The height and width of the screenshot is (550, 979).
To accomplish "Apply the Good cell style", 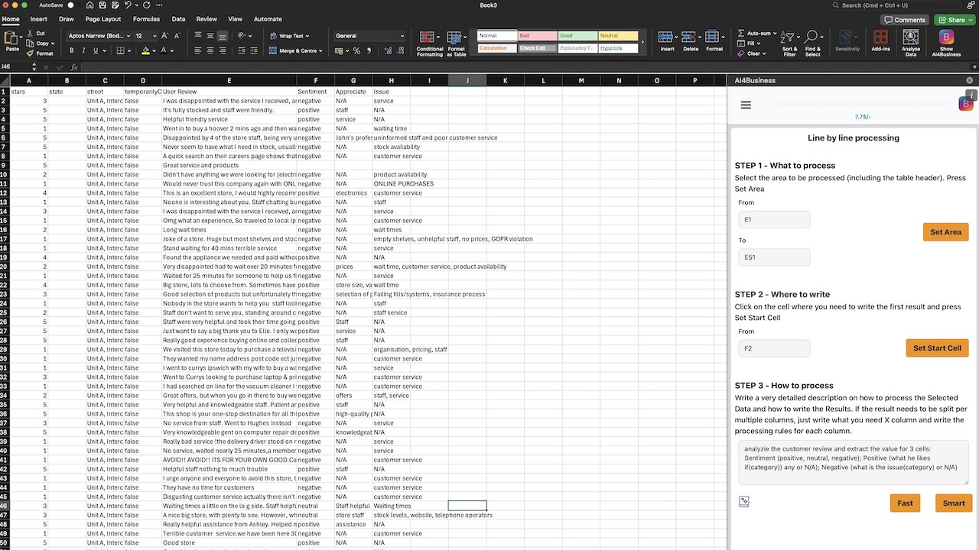I will (x=578, y=36).
